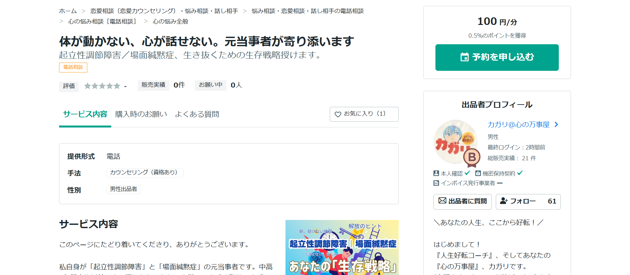Click the 本人確認 identity verification icon
Viewport: 630px width, 275px height.
click(x=436, y=173)
